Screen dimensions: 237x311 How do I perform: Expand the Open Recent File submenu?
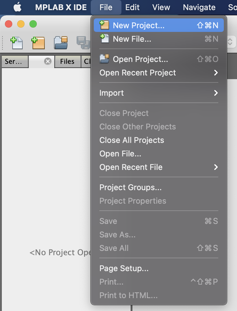click(216, 167)
